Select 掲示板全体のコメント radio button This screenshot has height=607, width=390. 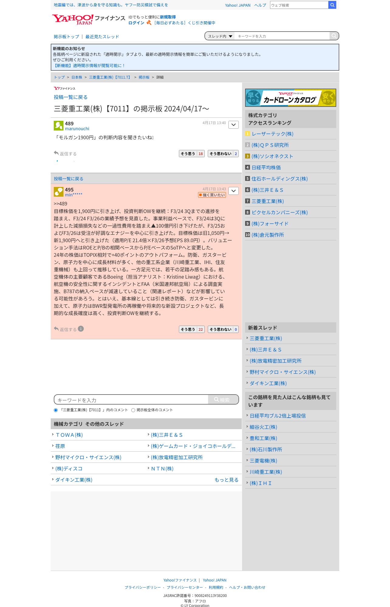click(x=133, y=410)
